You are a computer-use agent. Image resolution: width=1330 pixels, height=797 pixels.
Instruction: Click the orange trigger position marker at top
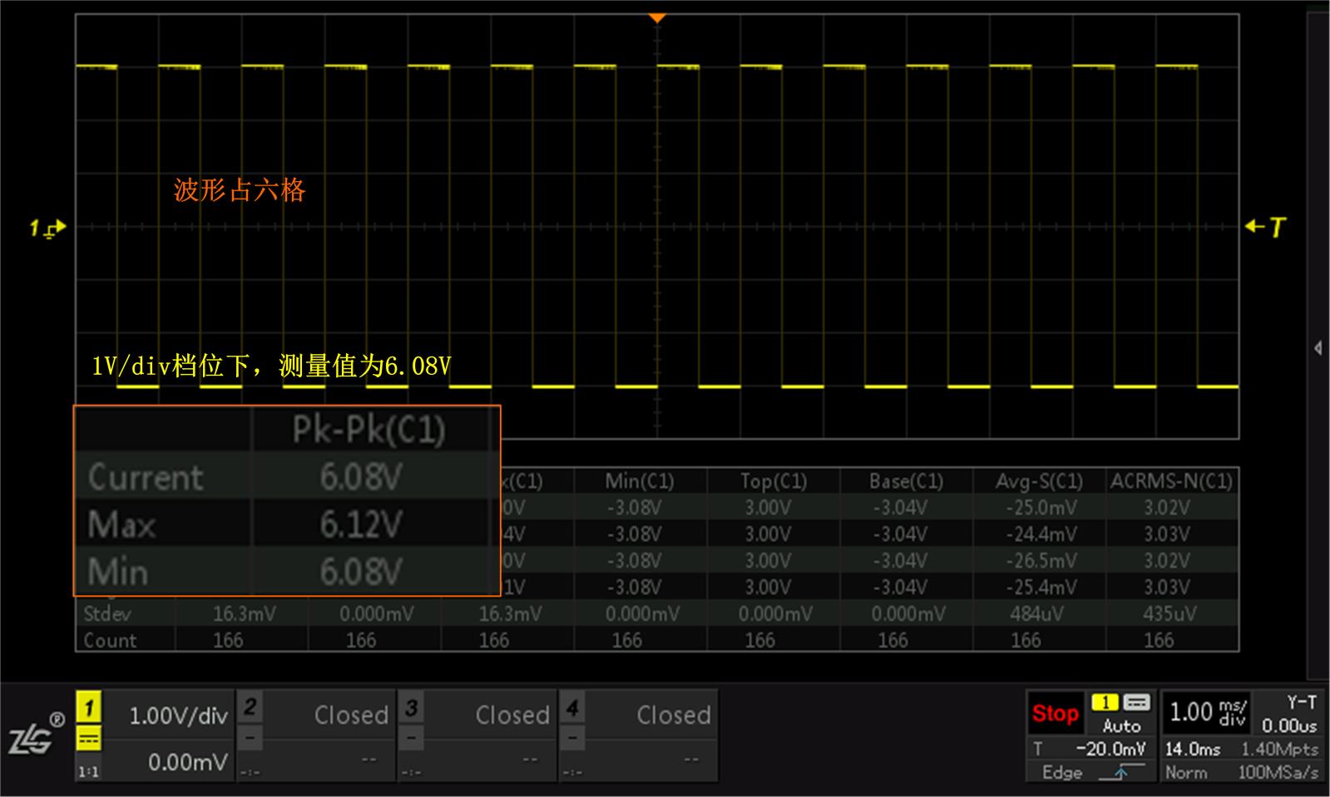[657, 17]
